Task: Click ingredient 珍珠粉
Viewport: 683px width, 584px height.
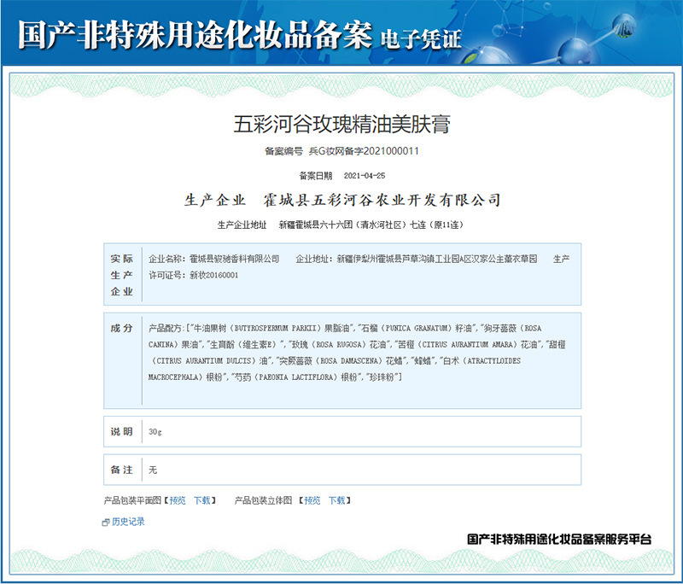Action: point(381,377)
